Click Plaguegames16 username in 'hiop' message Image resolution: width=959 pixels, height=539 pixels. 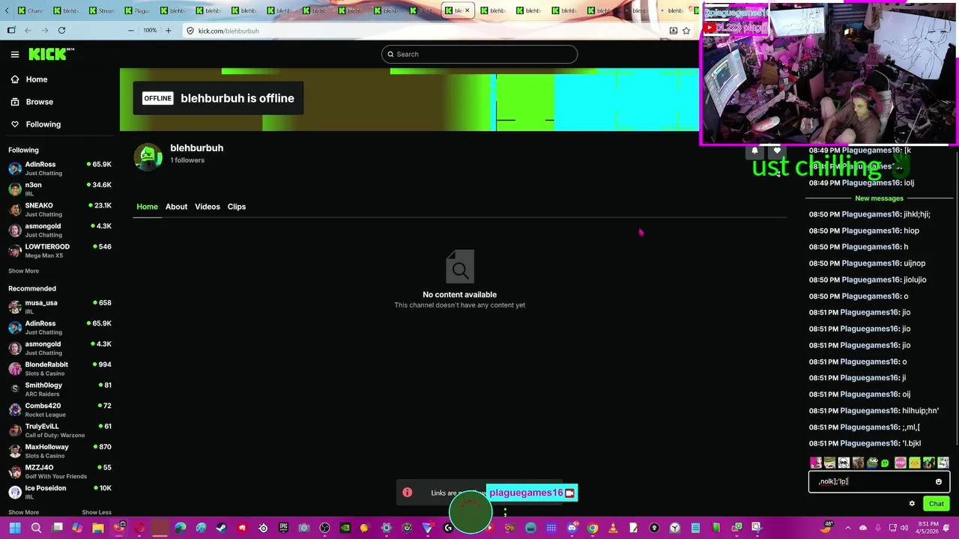point(871,231)
